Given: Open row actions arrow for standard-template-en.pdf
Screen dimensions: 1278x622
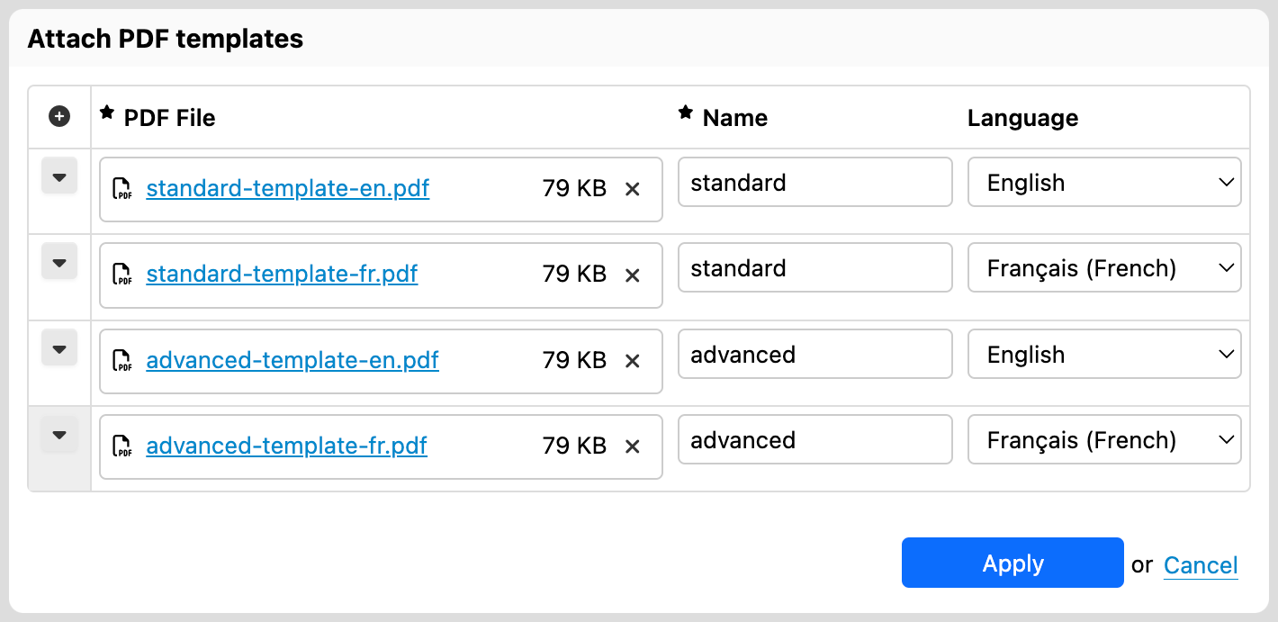Looking at the screenshot, I should 59,176.
